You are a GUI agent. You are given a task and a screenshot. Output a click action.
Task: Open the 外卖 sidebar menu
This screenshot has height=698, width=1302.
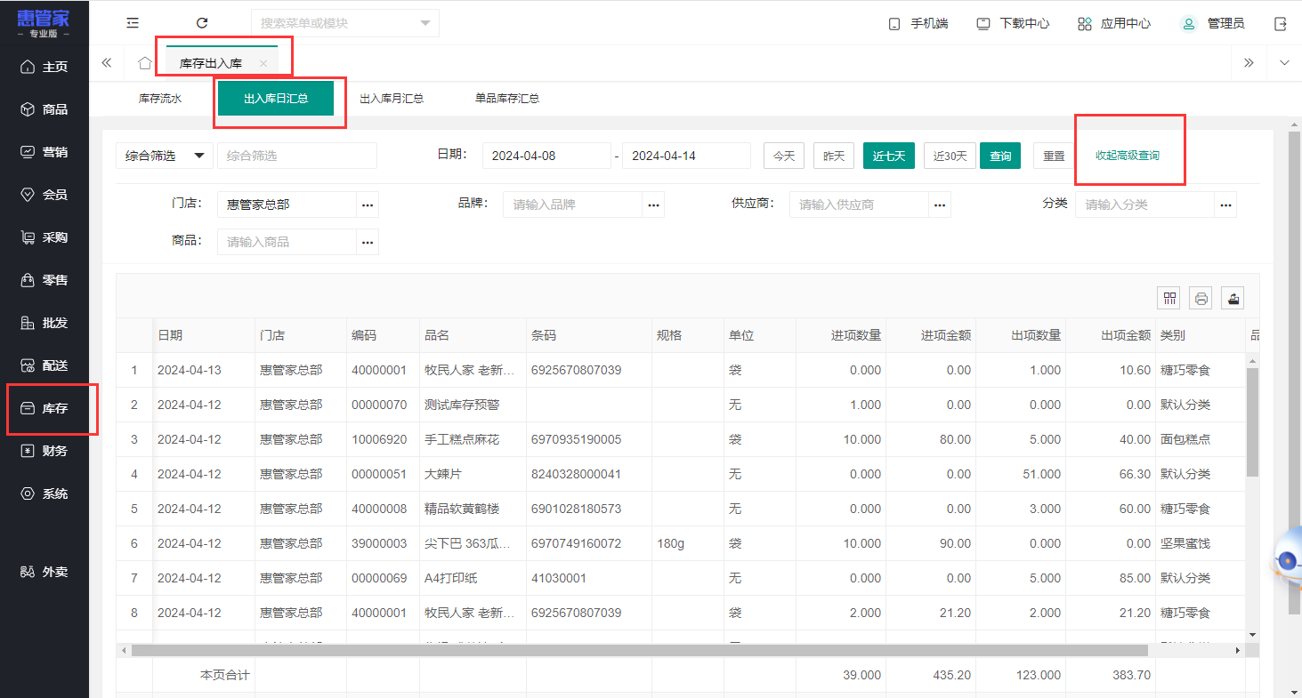tap(44, 572)
